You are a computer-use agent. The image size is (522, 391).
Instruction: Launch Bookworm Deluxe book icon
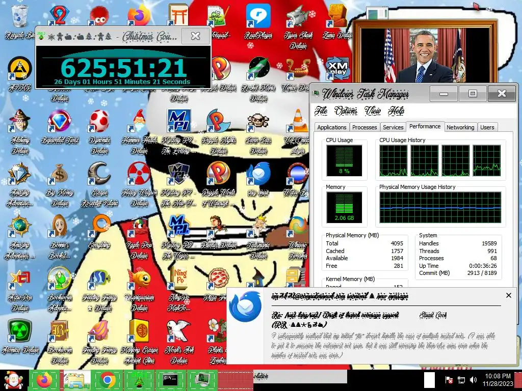60,331
